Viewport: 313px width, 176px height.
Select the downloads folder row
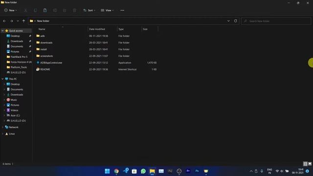pyautogui.click(x=97, y=43)
